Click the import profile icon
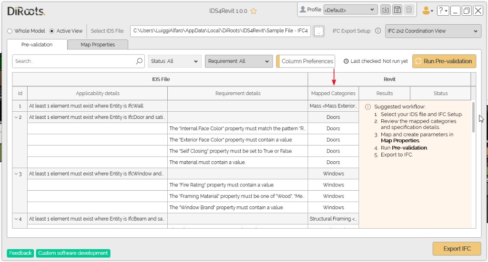 (x=385, y=10)
